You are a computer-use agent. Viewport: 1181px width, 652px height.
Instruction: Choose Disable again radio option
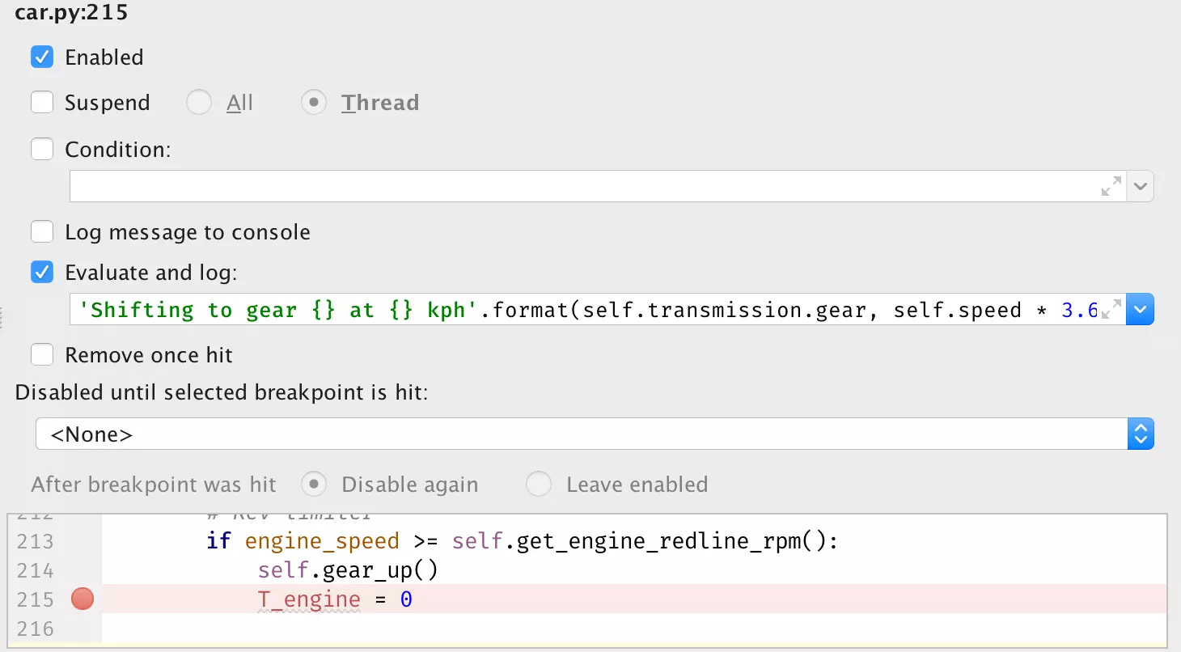click(x=314, y=485)
